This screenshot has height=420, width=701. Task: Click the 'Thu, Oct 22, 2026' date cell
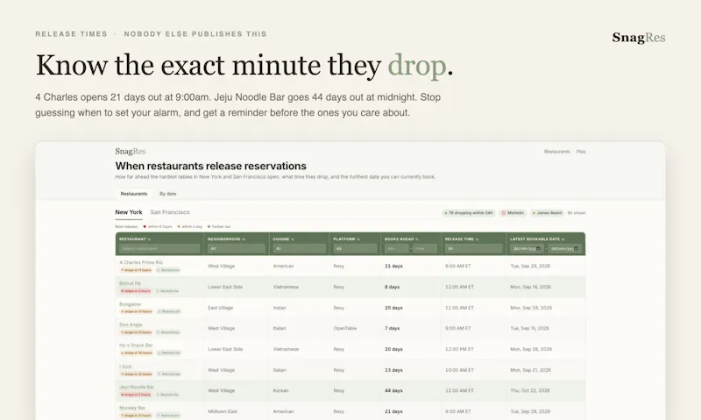pyautogui.click(x=530, y=390)
